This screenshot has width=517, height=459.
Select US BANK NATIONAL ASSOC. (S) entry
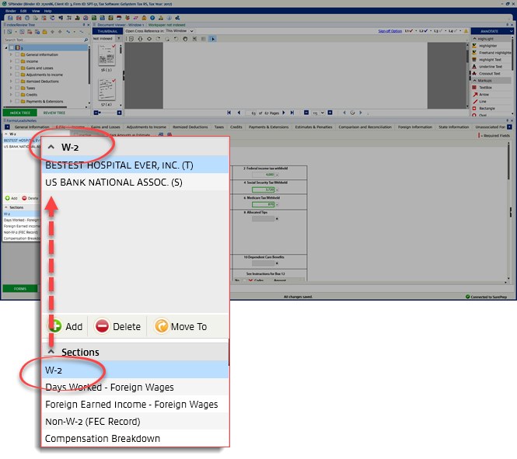(107, 182)
